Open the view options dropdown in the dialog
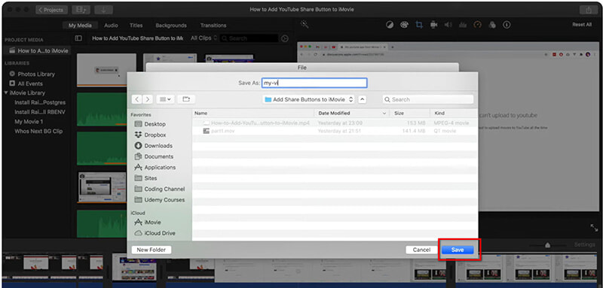 pyautogui.click(x=166, y=99)
